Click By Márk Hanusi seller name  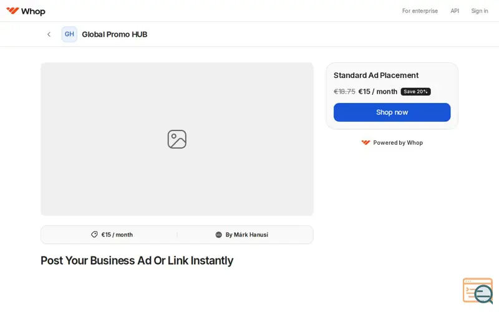[246, 235]
